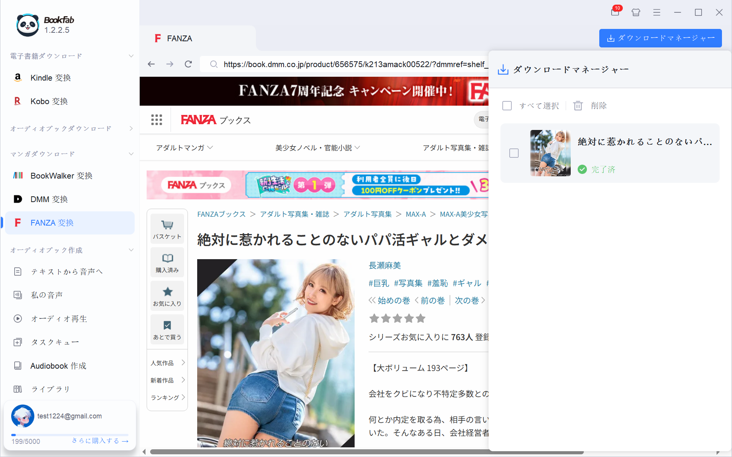Open the DMM 変換 converter
The height and width of the screenshot is (457, 732).
pos(49,199)
